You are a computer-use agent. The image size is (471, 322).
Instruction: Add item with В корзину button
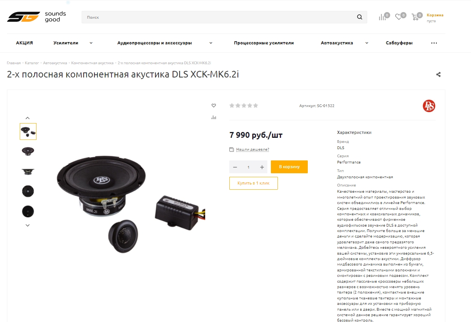coord(289,167)
